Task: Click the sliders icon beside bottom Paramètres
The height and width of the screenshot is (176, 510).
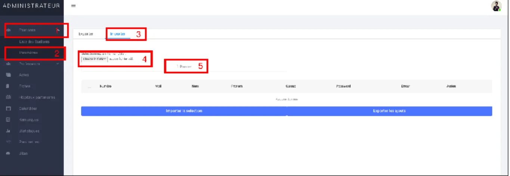Action: (9, 142)
